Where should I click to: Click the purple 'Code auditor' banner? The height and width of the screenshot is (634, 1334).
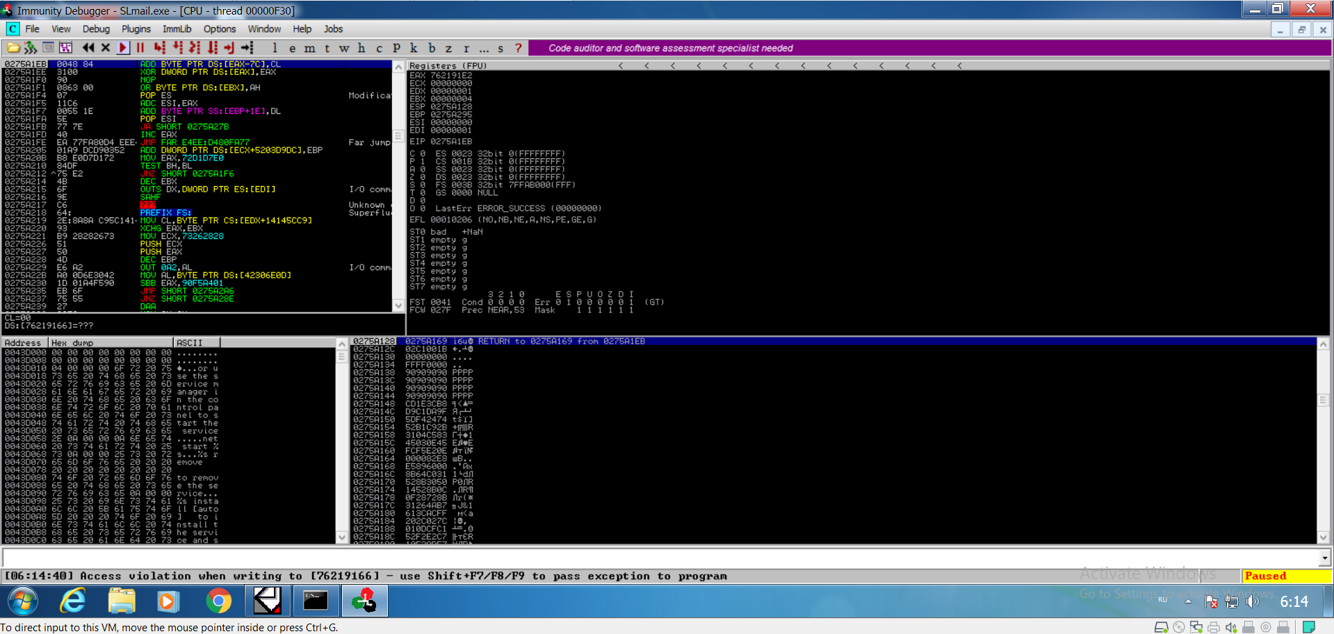pyautogui.click(x=930, y=48)
